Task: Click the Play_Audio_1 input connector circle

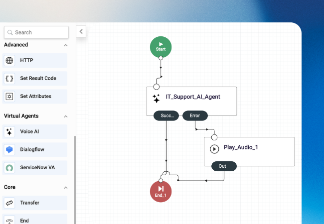Action: click(214, 137)
